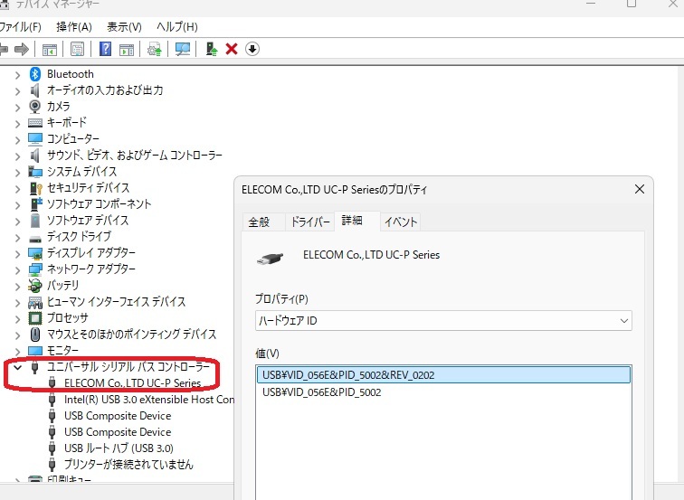Select セキュリティ デバイス category label
Screen dimensions: 684x500
(88, 188)
